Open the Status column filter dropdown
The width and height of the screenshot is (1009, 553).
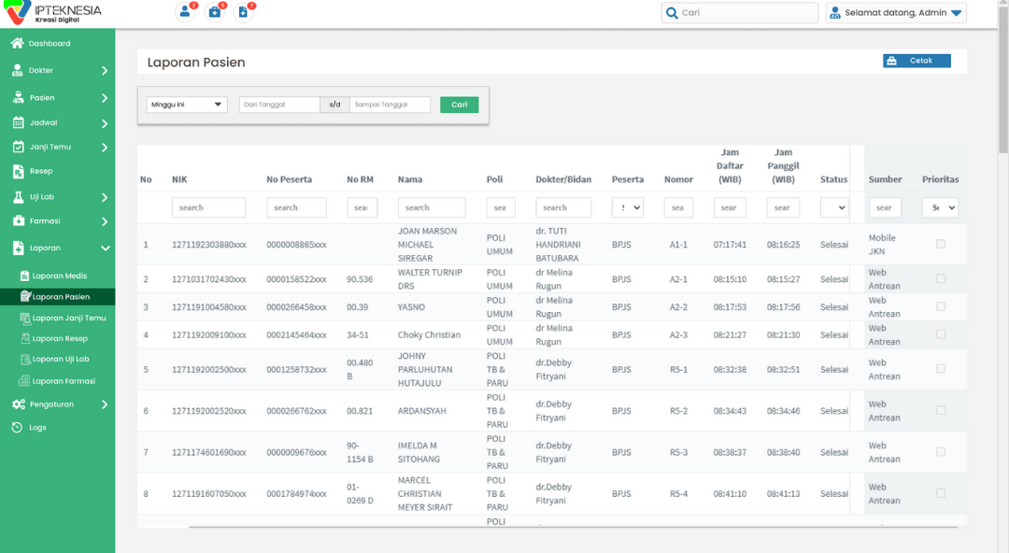tap(833, 207)
